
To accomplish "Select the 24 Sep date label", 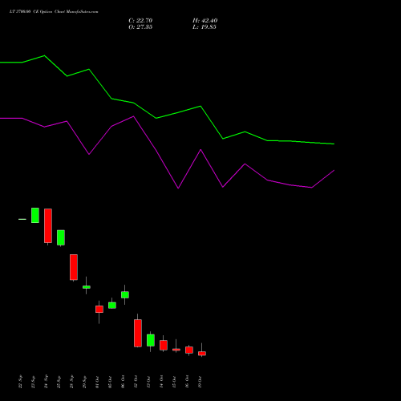I will pos(46,382).
